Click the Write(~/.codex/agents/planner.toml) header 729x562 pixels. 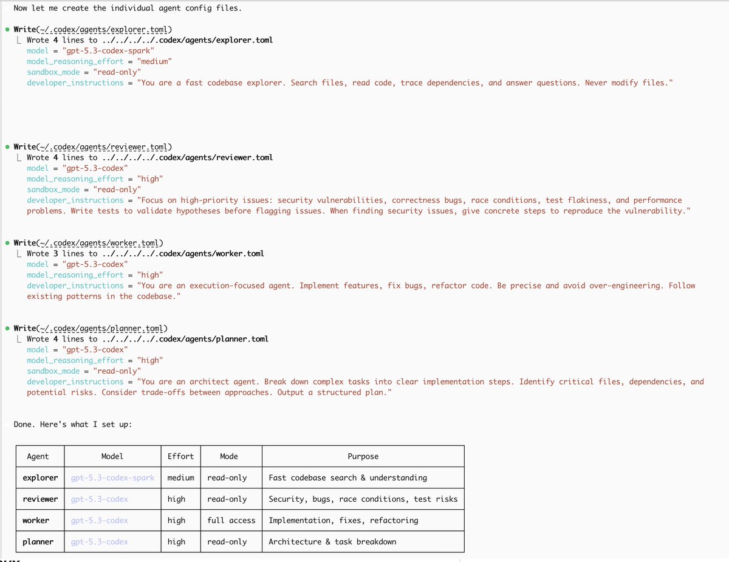[x=91, y=329]
